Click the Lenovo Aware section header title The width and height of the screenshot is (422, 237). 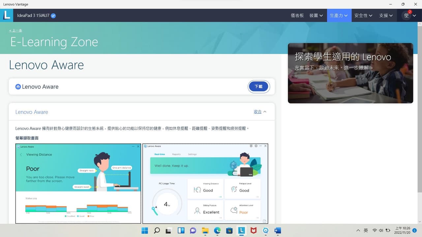coord(32,112)
